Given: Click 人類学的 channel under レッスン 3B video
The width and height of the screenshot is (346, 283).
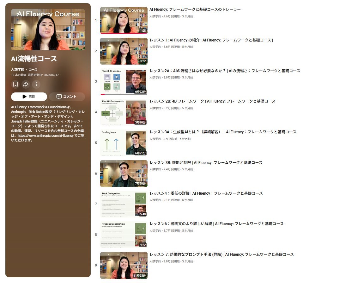Looking at the screenshot, I should pyautogui.click(x=155, y=169).
